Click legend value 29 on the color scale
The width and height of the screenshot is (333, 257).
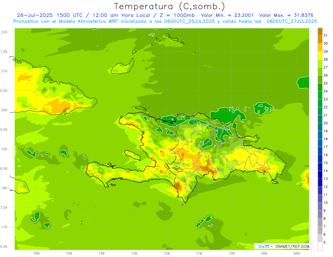point(326,51)
